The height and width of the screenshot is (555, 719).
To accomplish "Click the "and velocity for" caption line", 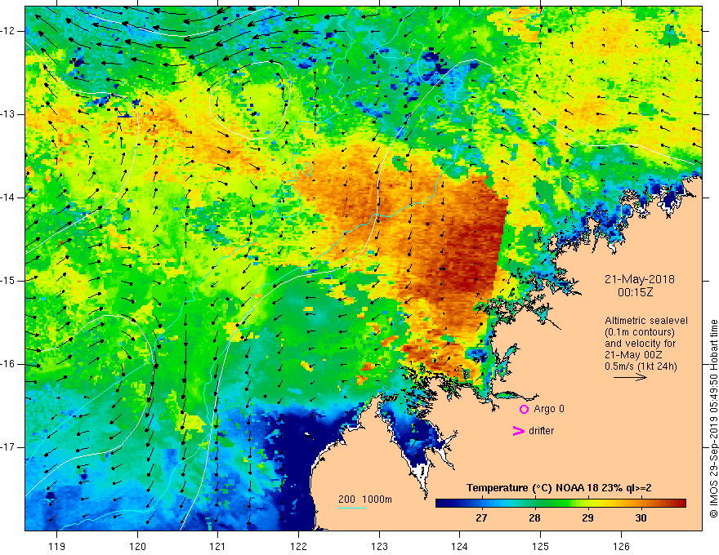I will click(x=640, y=344).
